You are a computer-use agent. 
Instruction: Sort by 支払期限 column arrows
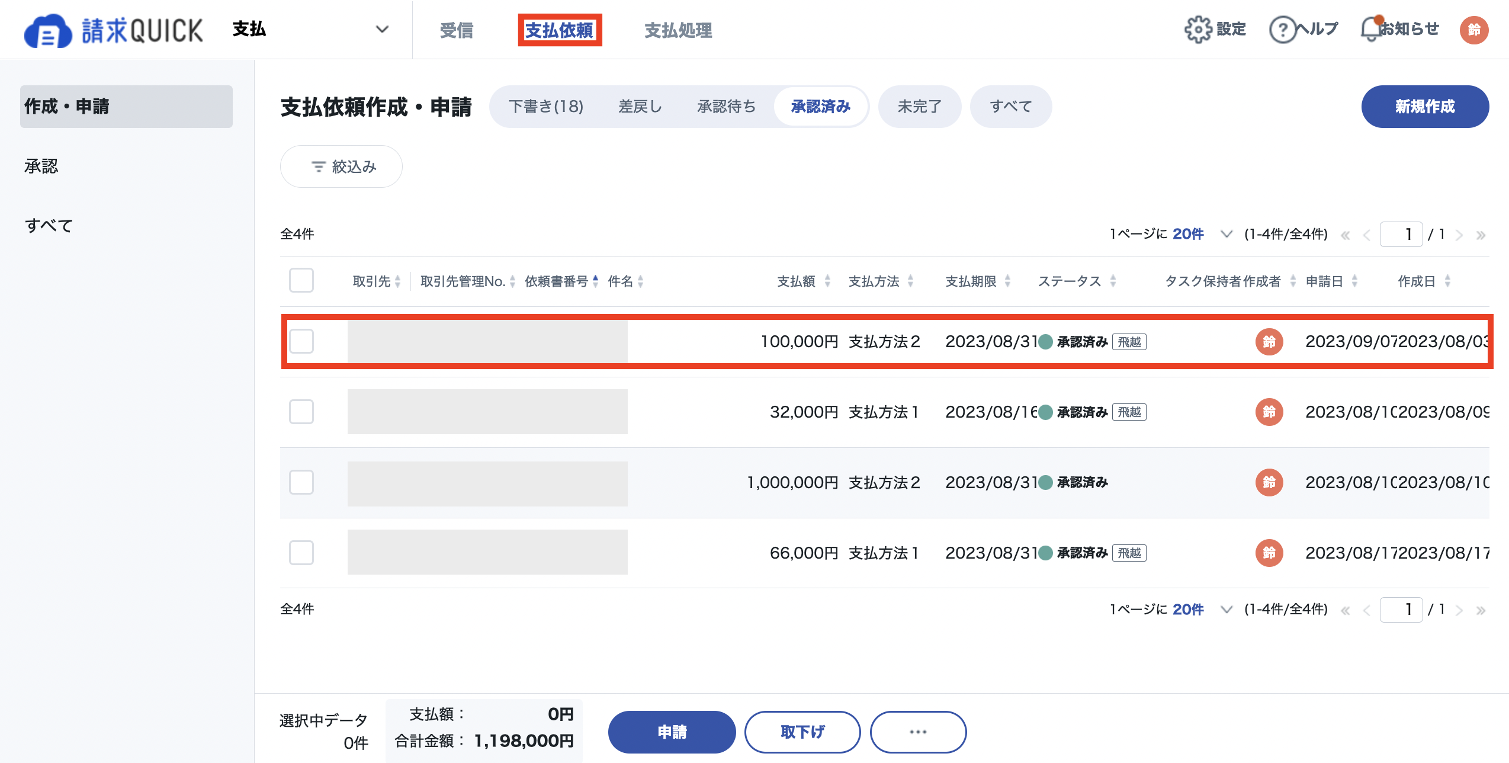[x=1007, y=281]
